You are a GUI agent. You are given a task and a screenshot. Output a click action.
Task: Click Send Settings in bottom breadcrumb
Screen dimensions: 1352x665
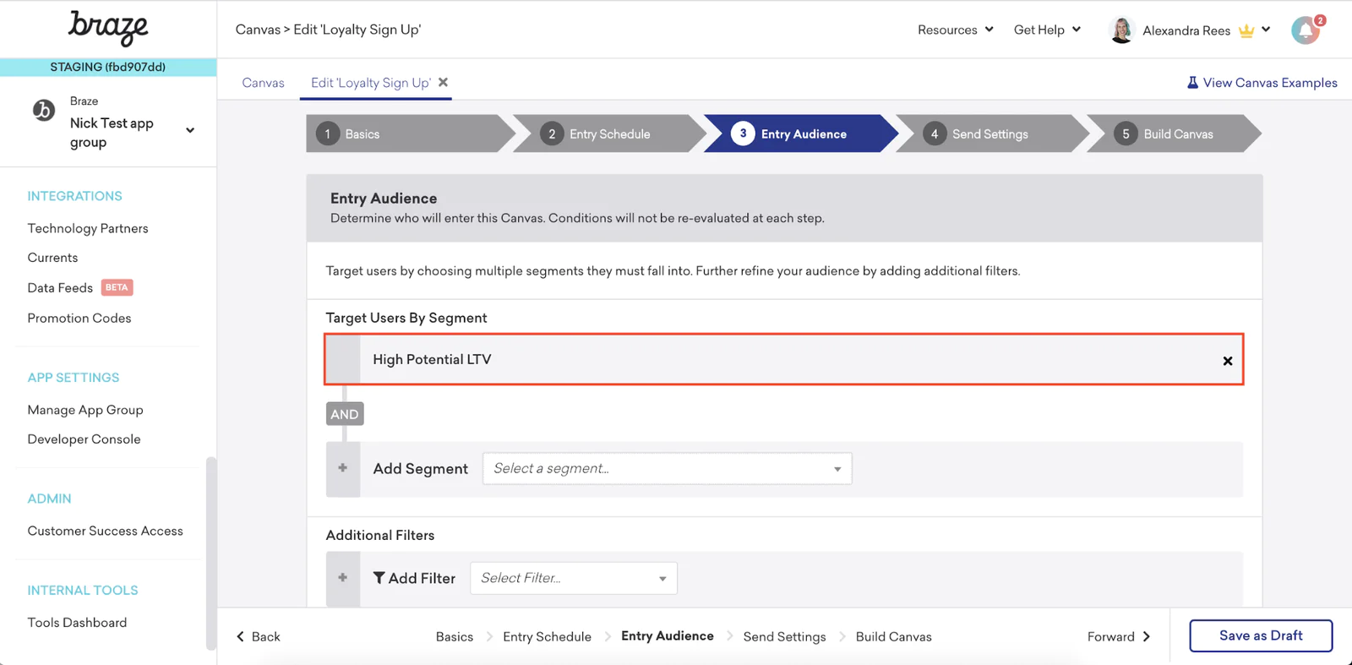(784, 636)
